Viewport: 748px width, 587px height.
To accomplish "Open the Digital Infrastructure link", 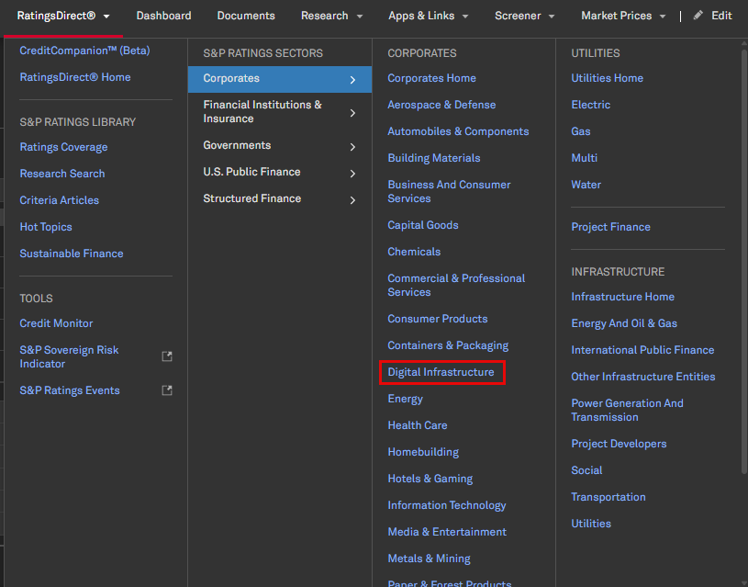I will click(441, 372).
